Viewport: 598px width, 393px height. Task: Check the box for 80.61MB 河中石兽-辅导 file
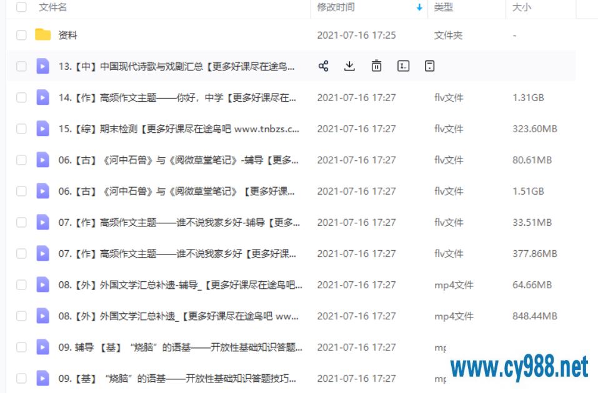[x=21, y=160]
